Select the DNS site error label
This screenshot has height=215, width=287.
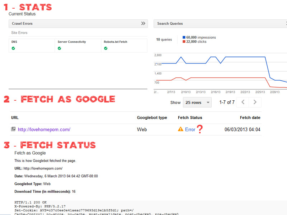(x=14, y=42)
